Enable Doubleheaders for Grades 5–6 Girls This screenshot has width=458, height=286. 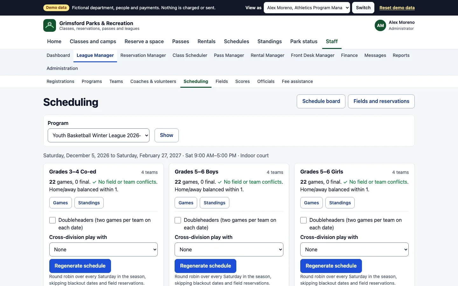pos(303,220)
